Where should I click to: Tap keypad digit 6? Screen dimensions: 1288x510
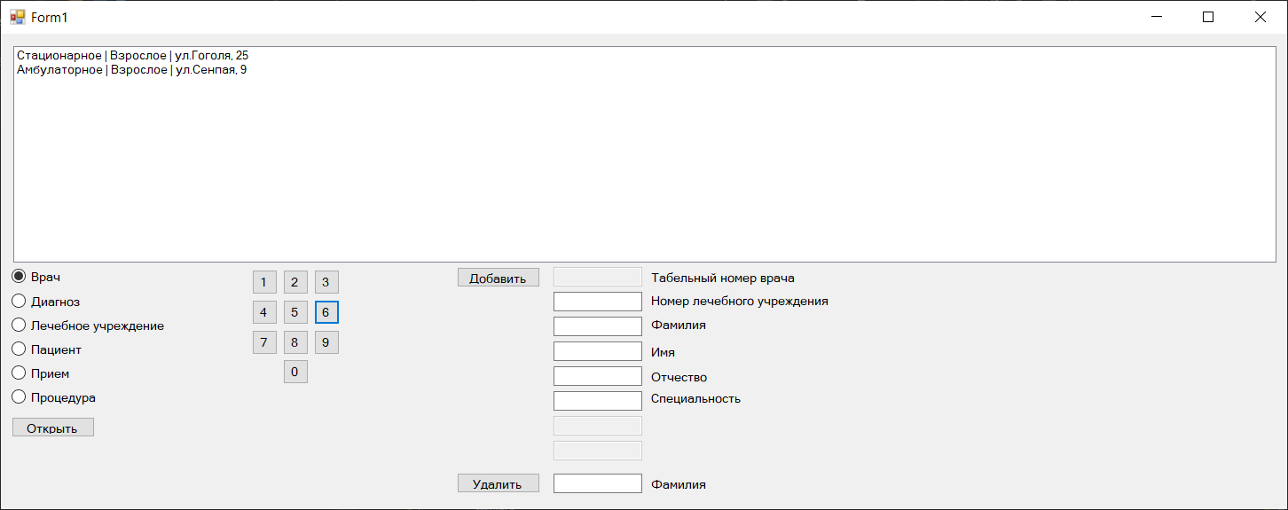pyautogui.click(x=326, y=312)
